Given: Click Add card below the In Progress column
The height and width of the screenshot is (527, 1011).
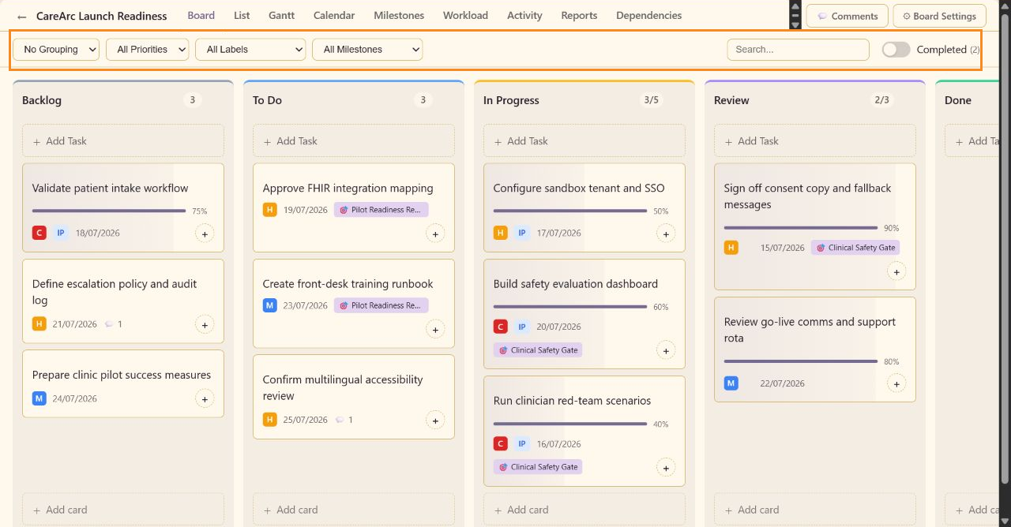Looking at the screenshot, I should [584, 510].
